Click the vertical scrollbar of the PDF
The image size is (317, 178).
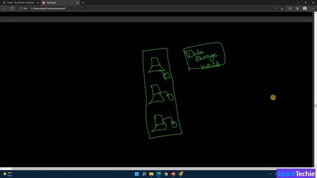point(316,89)
